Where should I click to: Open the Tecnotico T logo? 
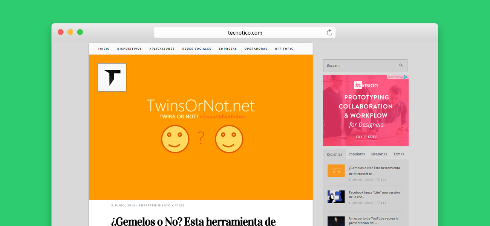112,77
